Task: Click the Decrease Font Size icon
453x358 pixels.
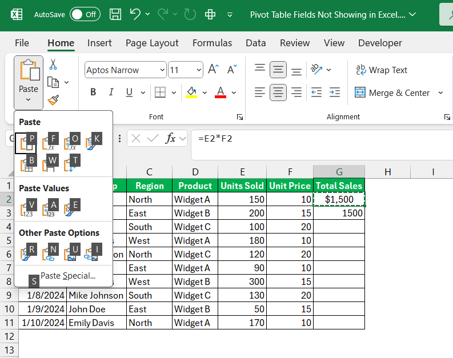Action: click(x=232, y=69)
